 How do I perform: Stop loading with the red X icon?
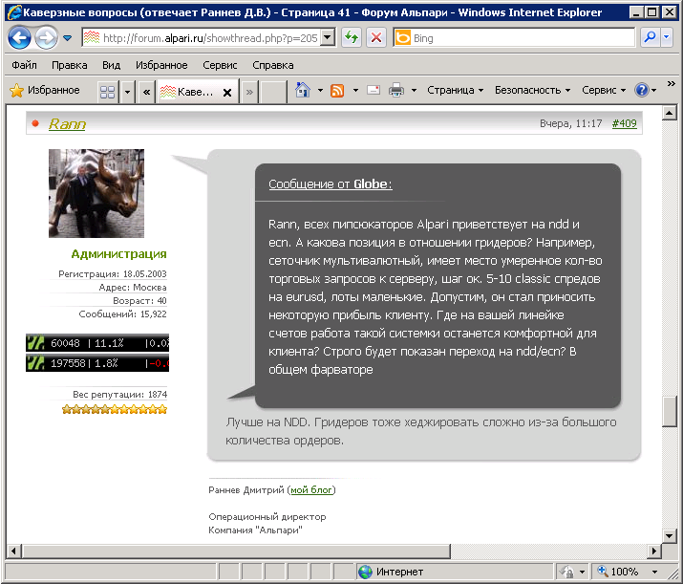(376, 38)
